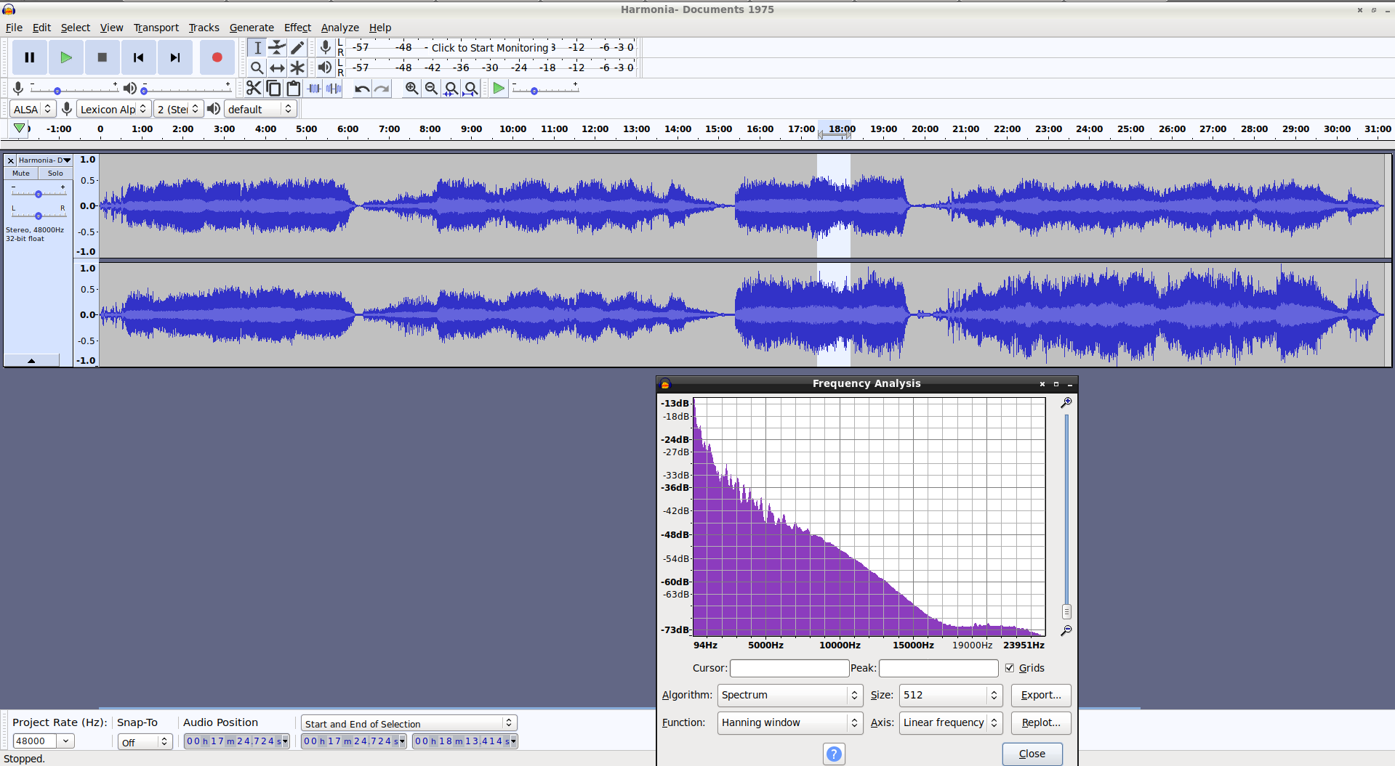The width and height of the screenshot is (1395, 766).
Task: Select the Time Shift tool
Action: pyautogui.click(x=277, y=68)
